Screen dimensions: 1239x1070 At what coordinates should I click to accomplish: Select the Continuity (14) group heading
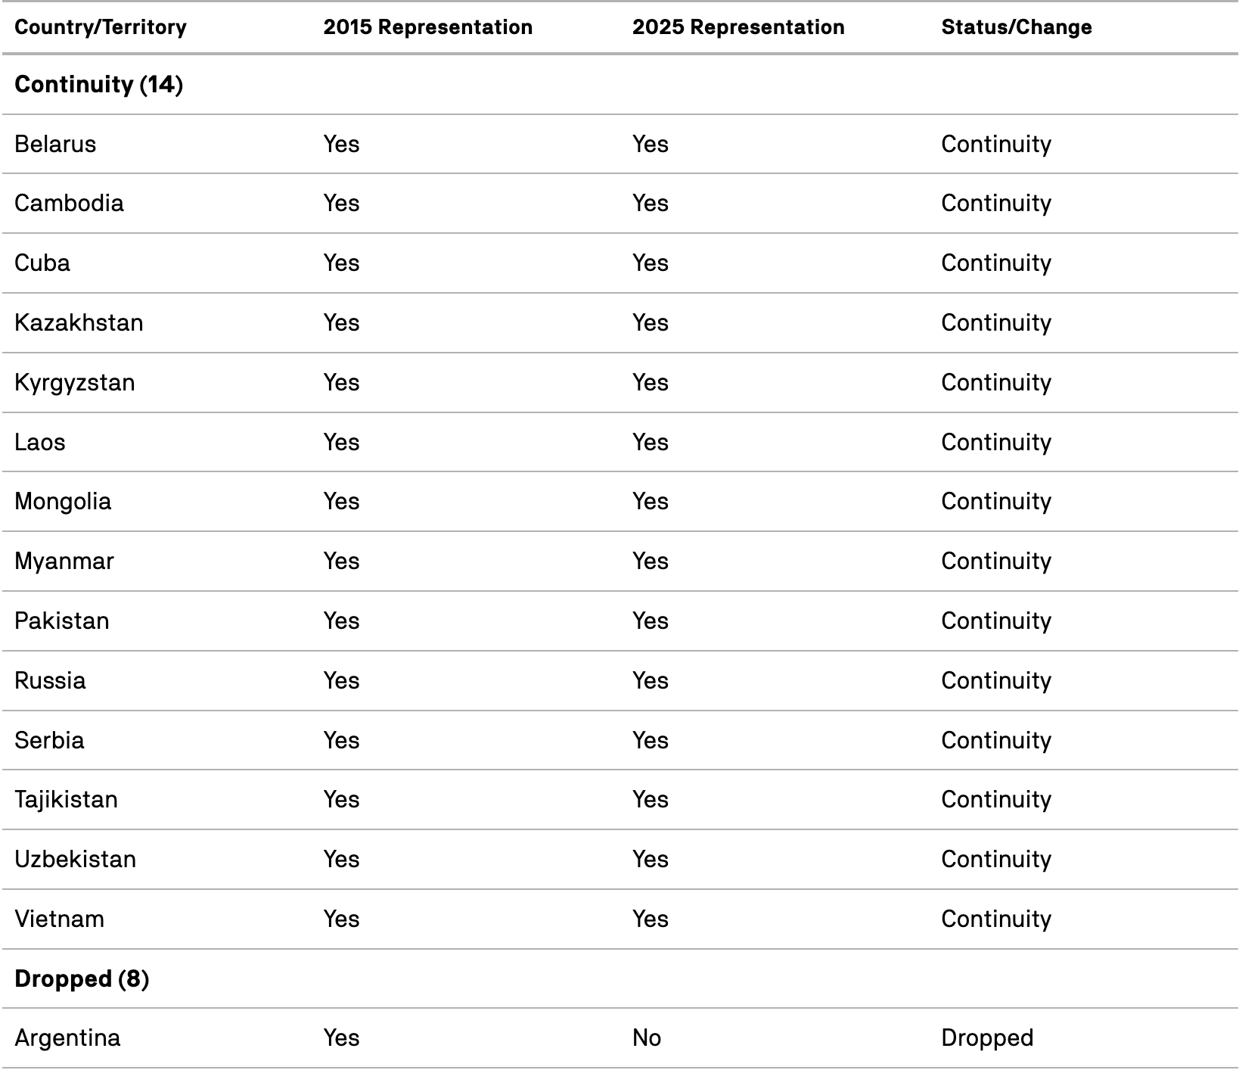click(98, 84)
